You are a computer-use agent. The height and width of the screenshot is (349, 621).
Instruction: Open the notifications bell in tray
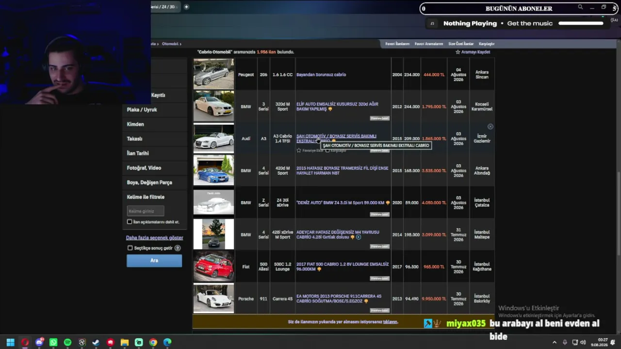click(x=613, y=342)
